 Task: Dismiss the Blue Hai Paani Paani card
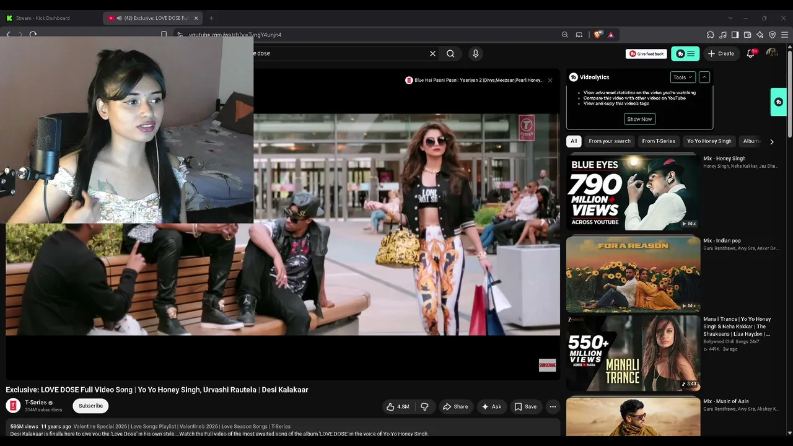click(550, 81)
